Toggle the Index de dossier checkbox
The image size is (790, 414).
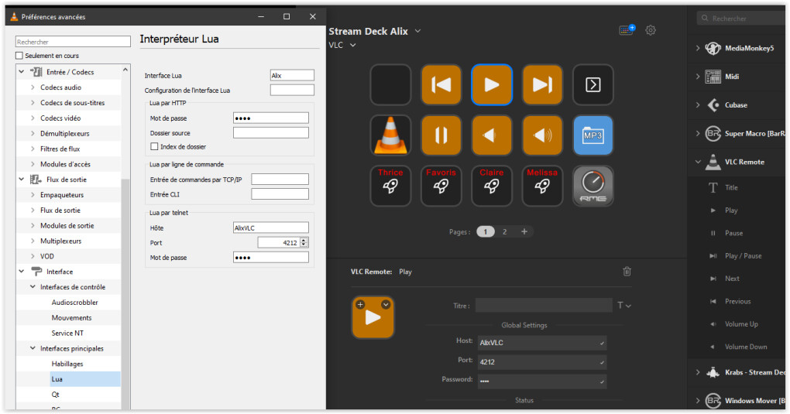154,146
